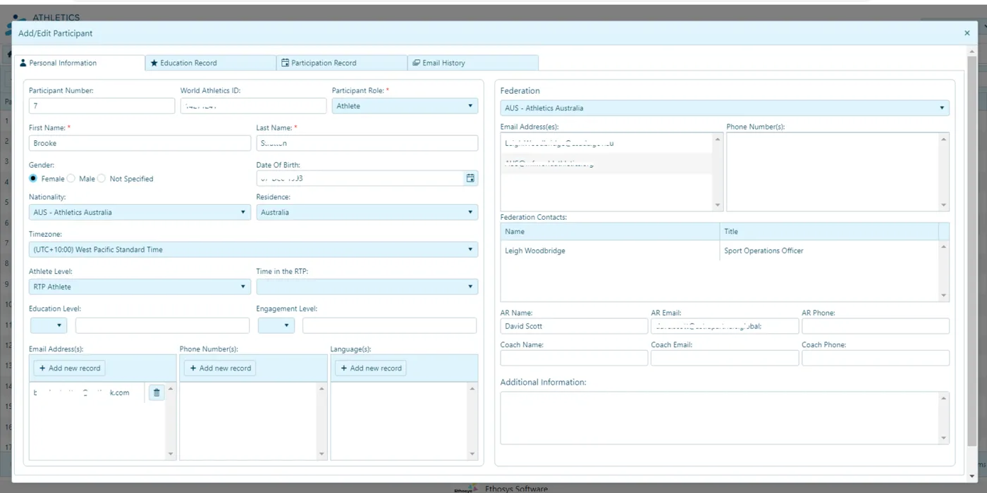This screenshot has height=493, width=987.
Task: Open the Date Of Birth calendar picker
Action: pos(470,178)
